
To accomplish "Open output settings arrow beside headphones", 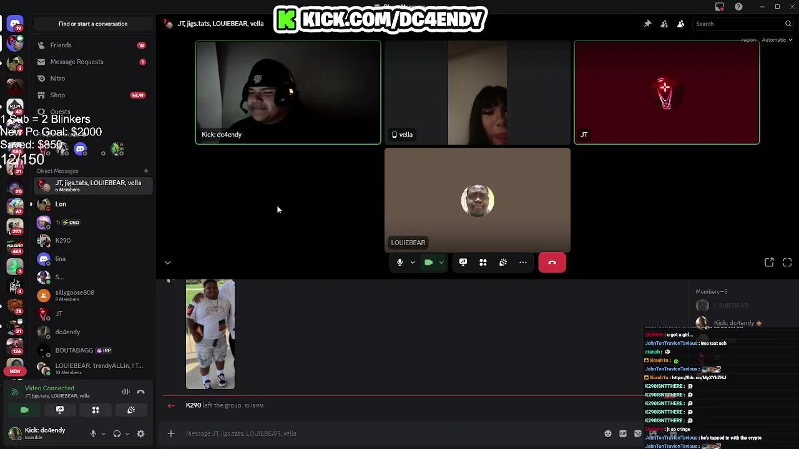I will click(x=127, y=433).
